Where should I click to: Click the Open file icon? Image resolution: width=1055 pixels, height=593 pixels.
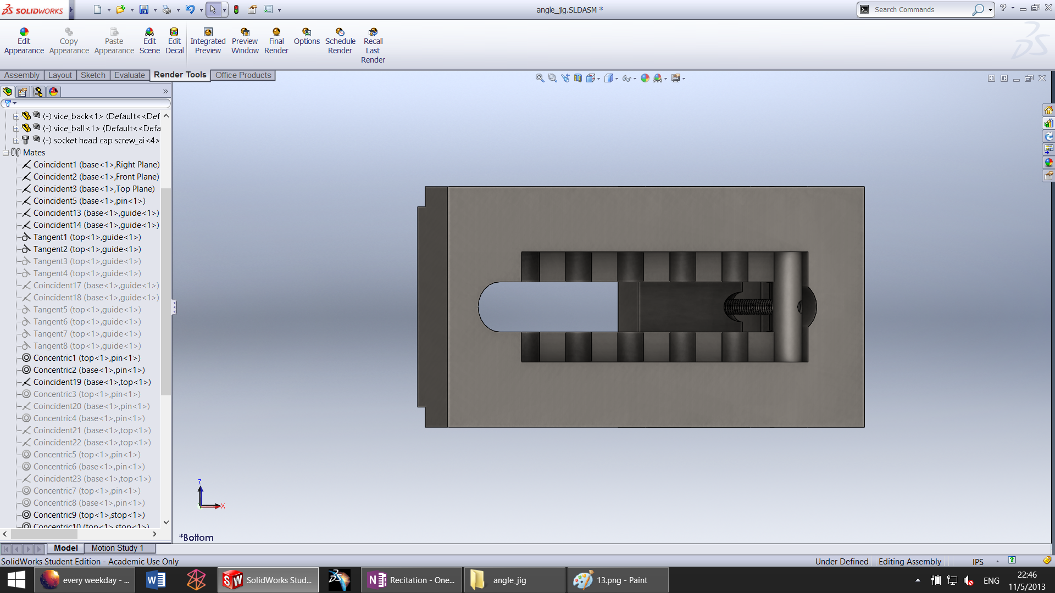pos(120,9)
